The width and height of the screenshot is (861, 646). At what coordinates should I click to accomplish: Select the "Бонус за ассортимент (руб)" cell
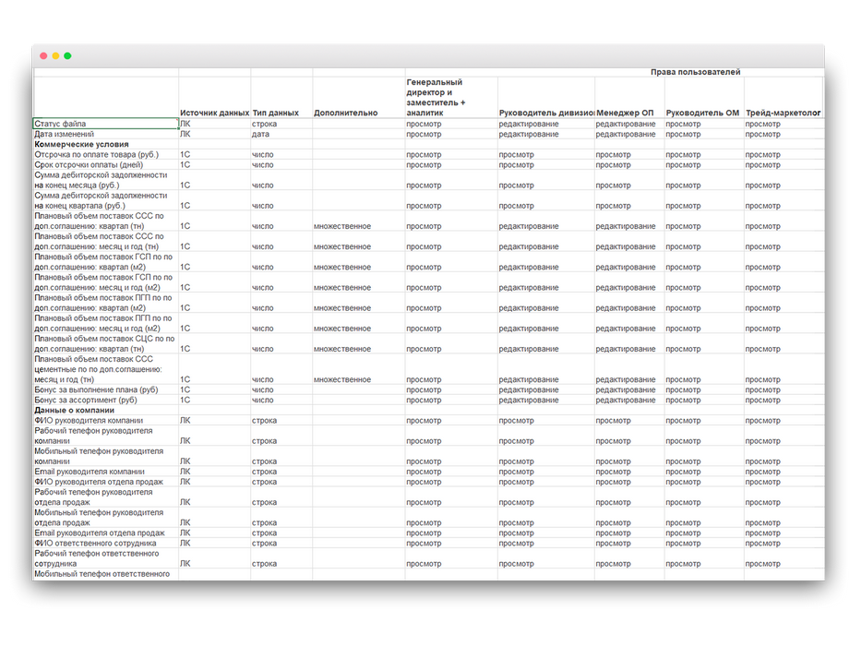click(86, 401)
